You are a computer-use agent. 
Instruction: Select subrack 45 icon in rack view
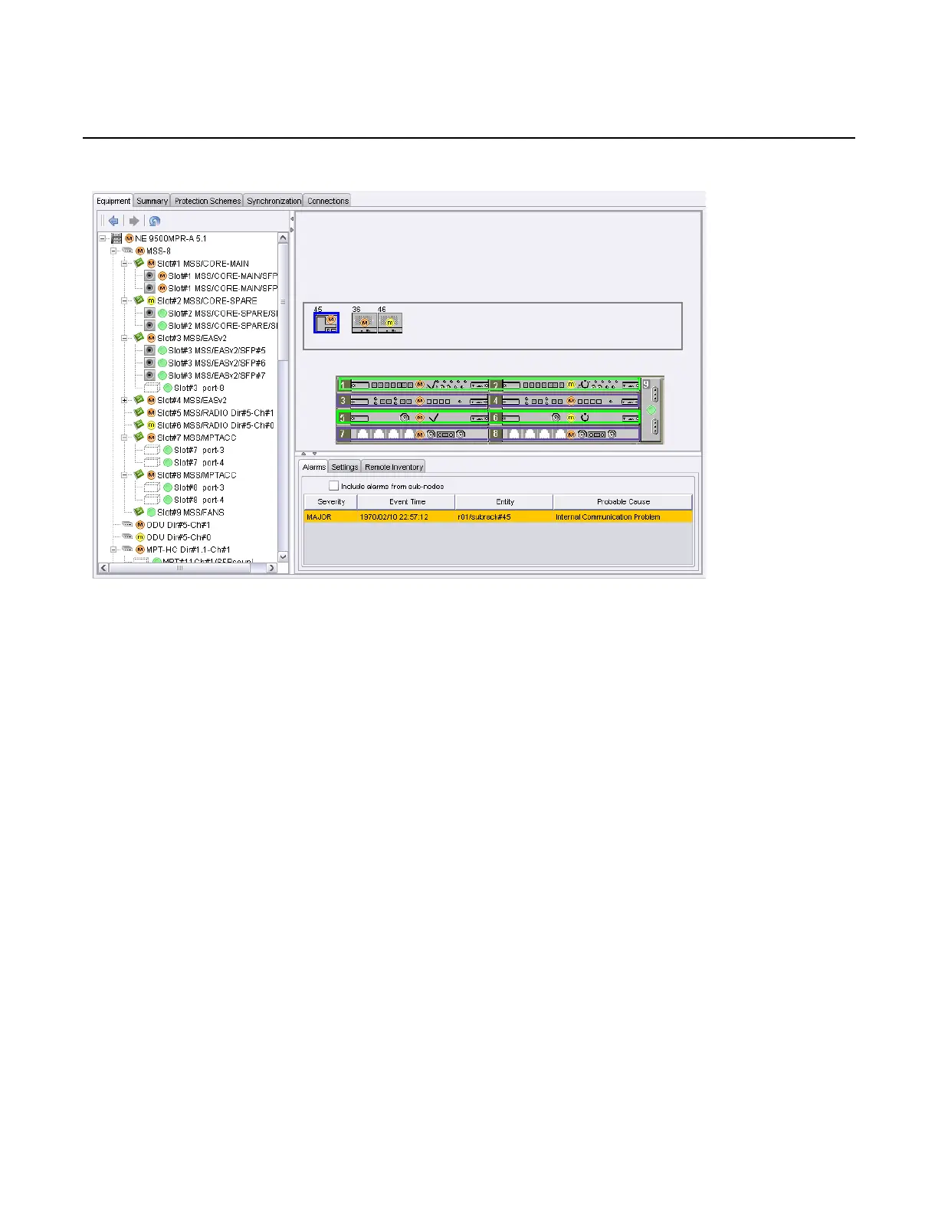click(x=326, y=323)
